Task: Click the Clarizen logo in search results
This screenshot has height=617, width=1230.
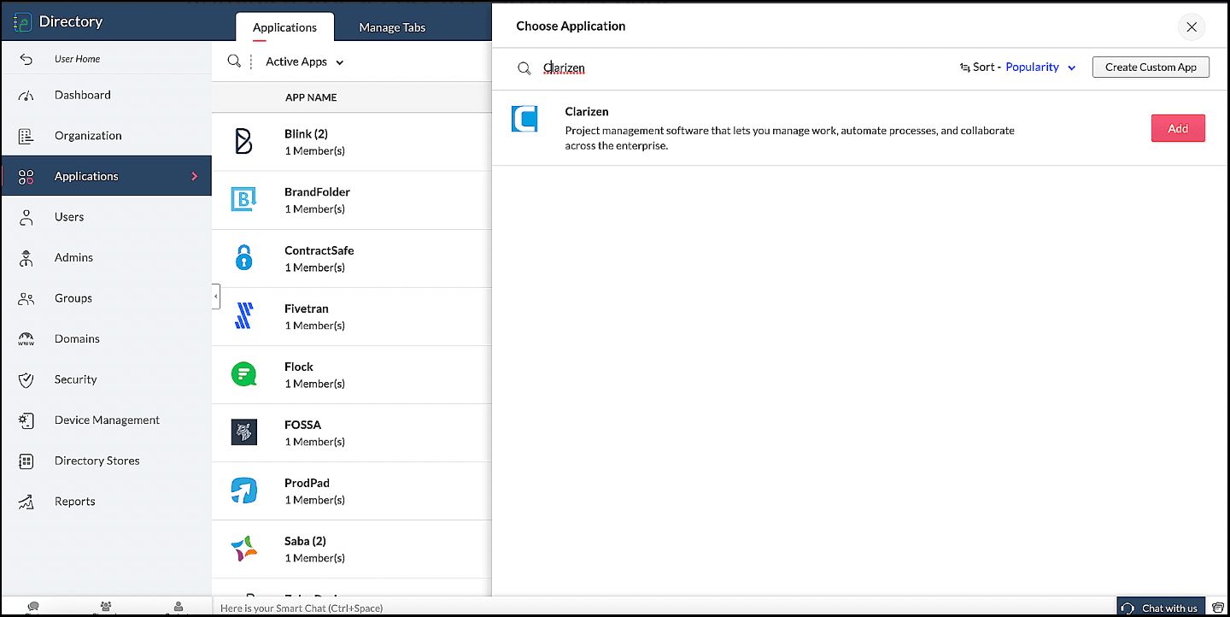Action: pyautogui.click(x=524, y=119)
